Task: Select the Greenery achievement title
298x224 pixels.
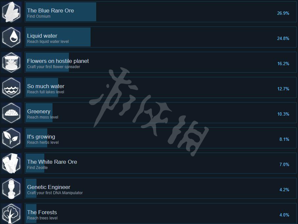Action: [39, 112]
